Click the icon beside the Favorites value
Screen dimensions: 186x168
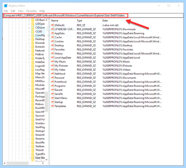(52, 49)
